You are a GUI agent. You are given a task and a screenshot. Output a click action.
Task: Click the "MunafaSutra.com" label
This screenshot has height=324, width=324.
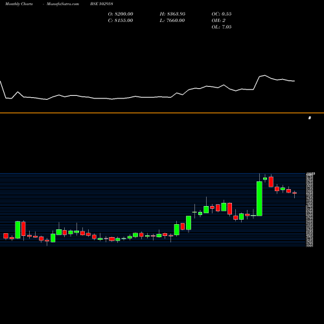pyautogui.click(x=63, y=4)
